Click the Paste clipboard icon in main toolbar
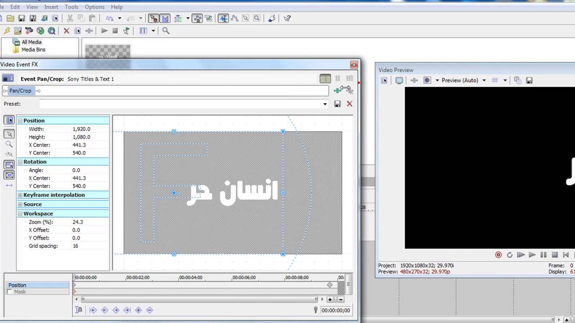The width and height of the screenshot is (575, 323). point(92,18)
